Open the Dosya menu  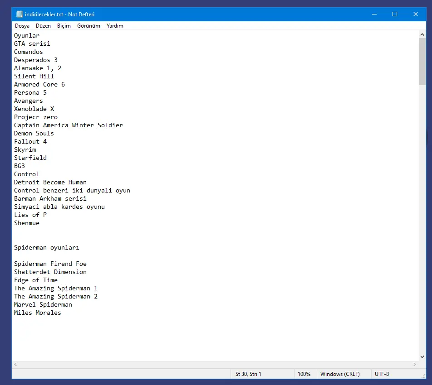tap(22, 26)
